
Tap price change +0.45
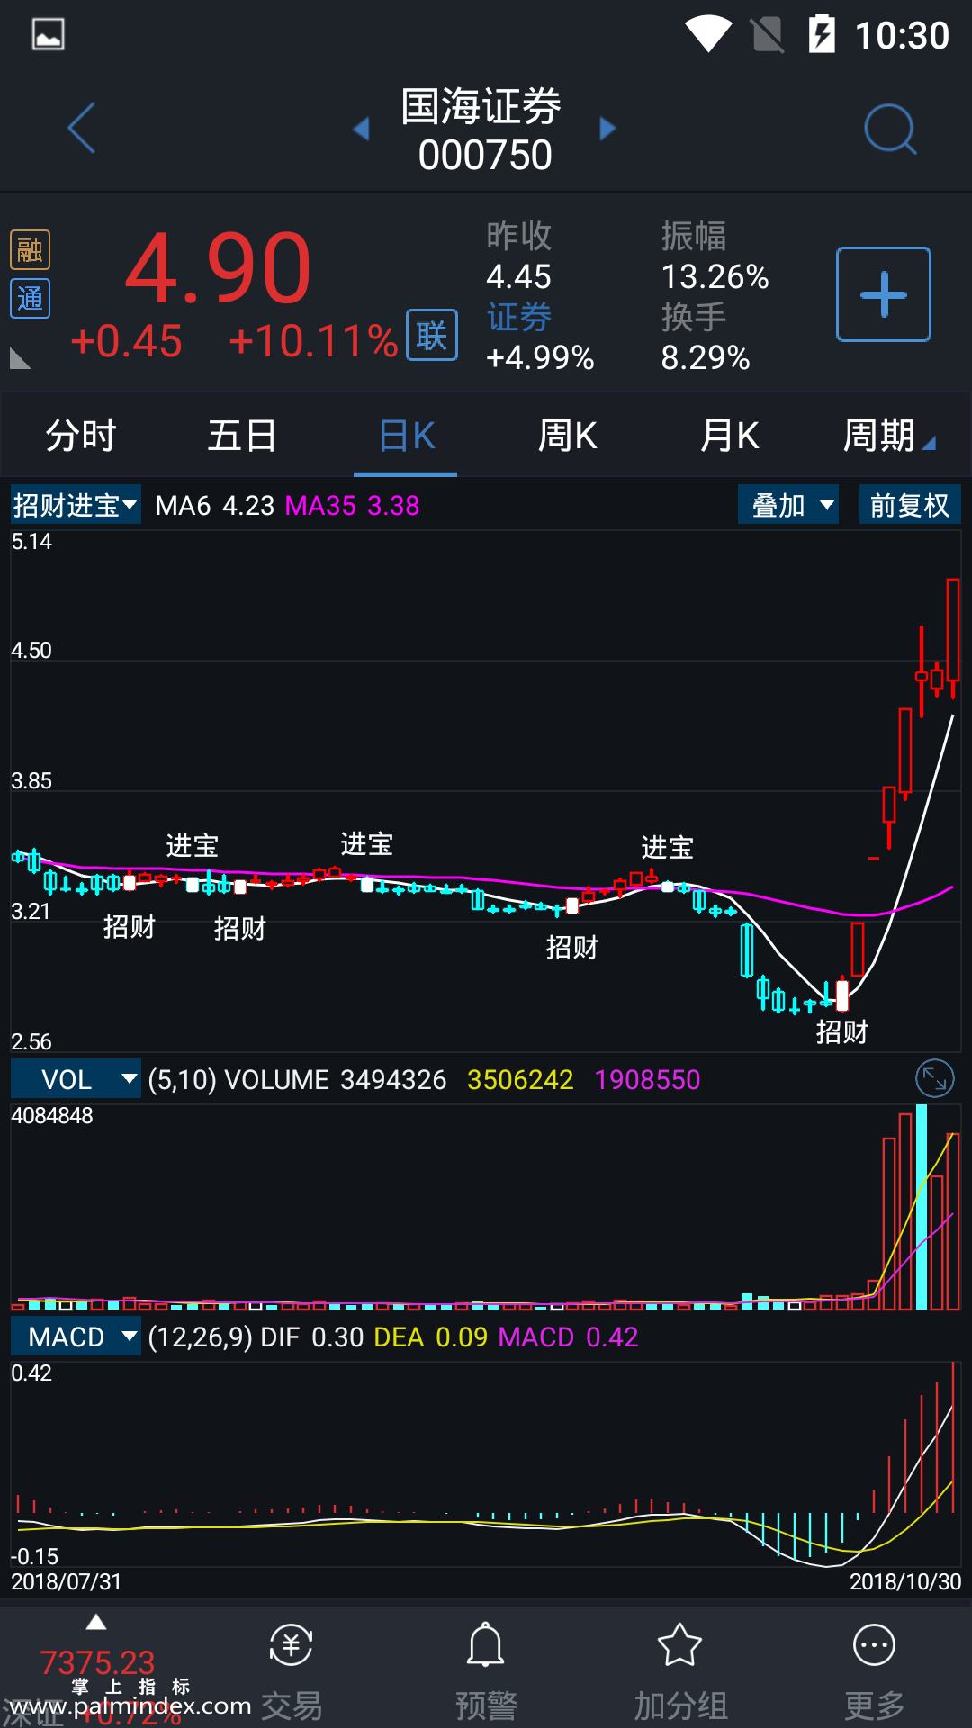tap(126, 341)
